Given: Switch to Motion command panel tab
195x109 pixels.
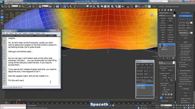Looking at the screenshot, I should 168,10.
